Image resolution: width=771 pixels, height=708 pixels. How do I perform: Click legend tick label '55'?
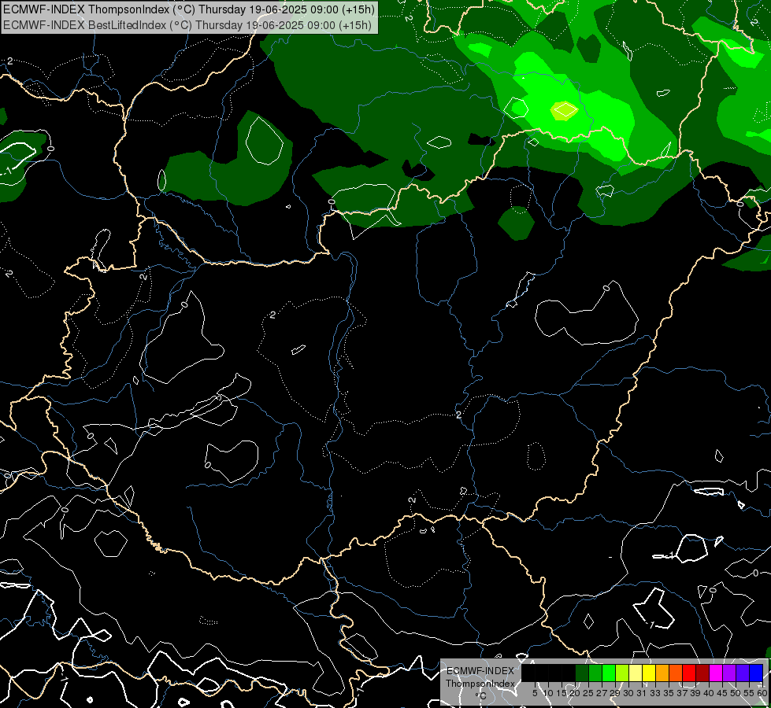[x=749, y=693]
